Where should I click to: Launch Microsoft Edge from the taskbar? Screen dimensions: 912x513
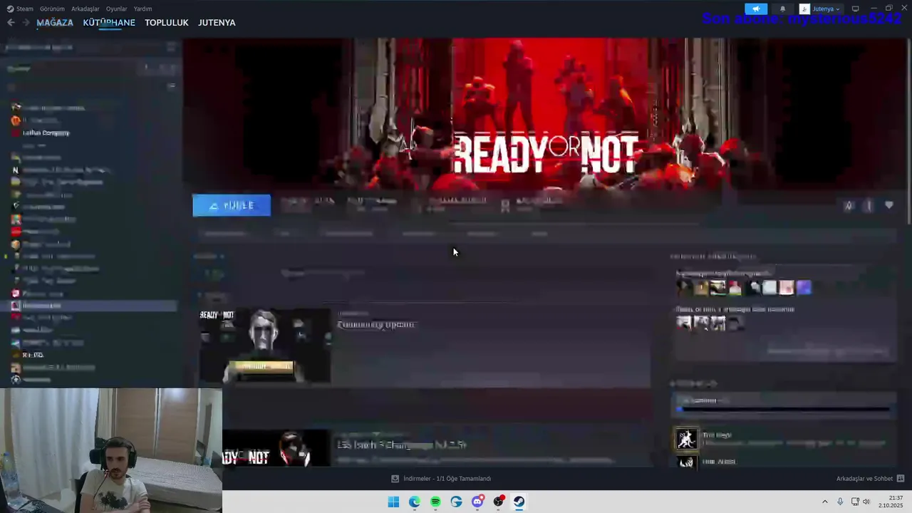pyautogui.click(x=415, y=502)
